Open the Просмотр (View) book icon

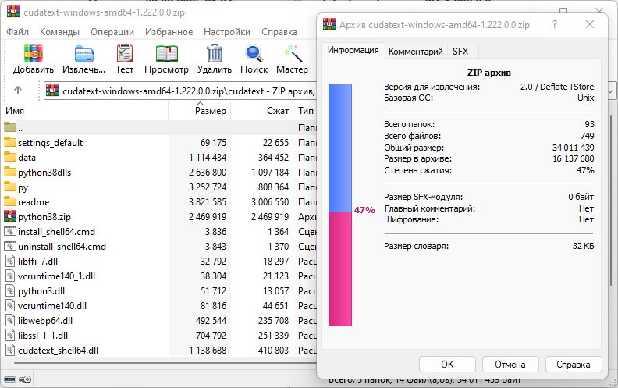tap(167, 54)
